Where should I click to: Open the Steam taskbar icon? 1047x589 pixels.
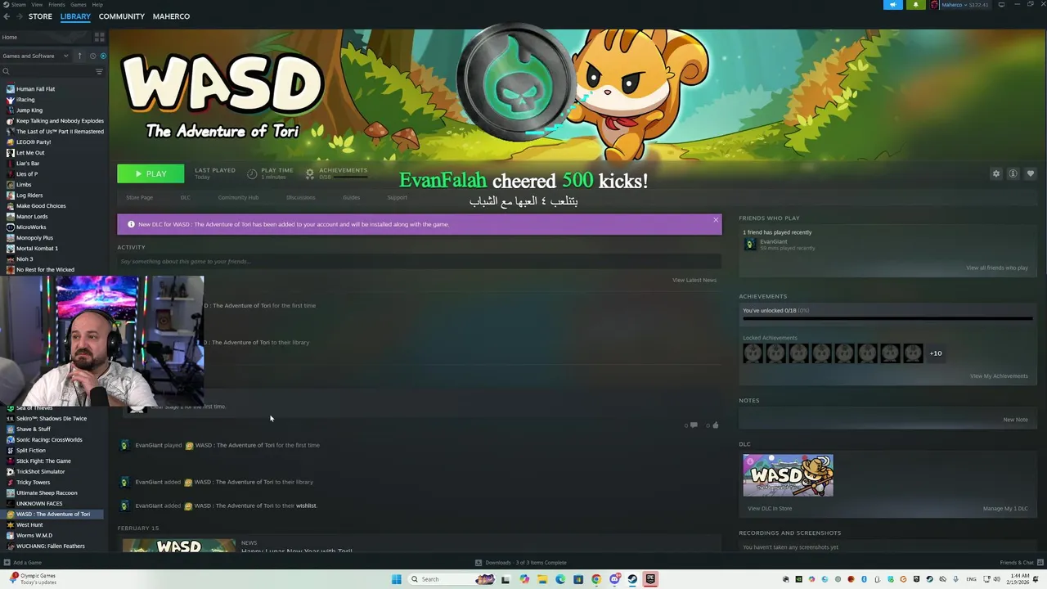[x=632, y=579]
